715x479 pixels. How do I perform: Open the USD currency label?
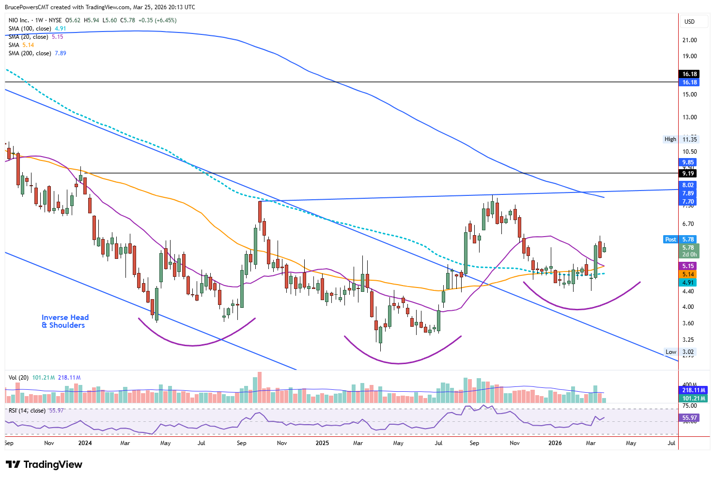click(x=689, y=21)
